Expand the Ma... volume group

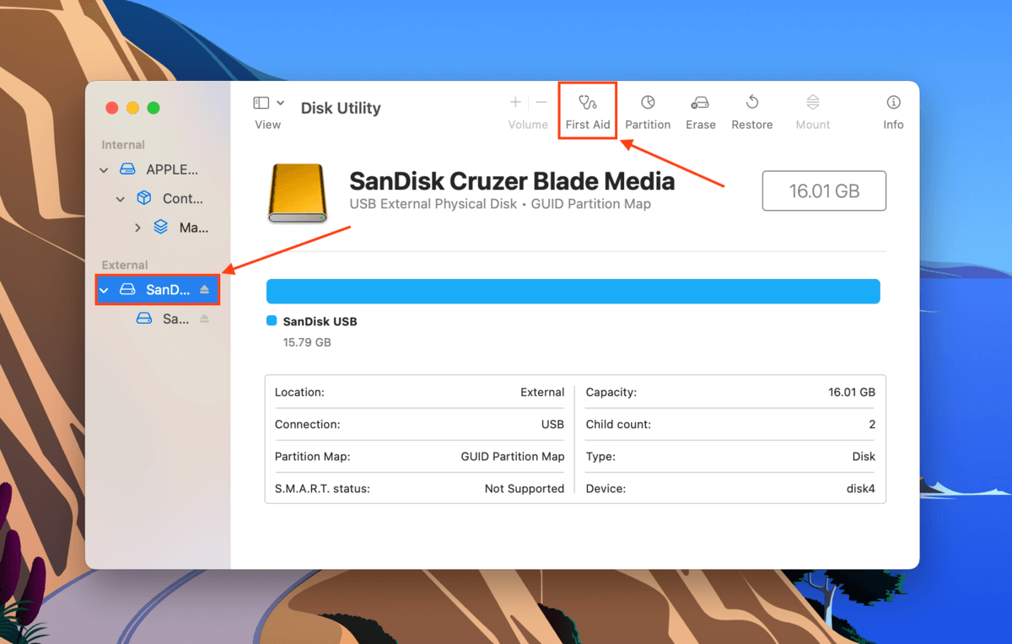(137, 228)
